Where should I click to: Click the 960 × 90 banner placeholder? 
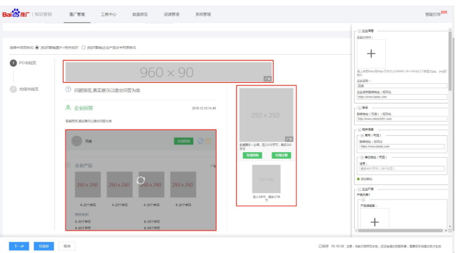coord(167,72)
